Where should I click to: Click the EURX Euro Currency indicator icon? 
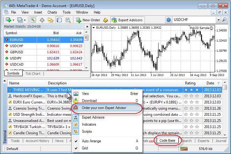(10, 102)
